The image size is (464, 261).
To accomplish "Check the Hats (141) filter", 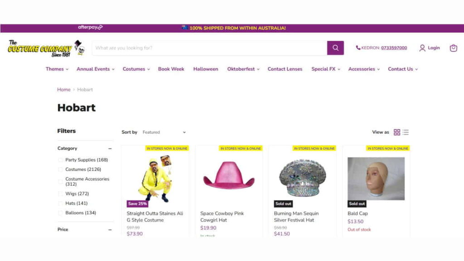I will tap(60, 203).
